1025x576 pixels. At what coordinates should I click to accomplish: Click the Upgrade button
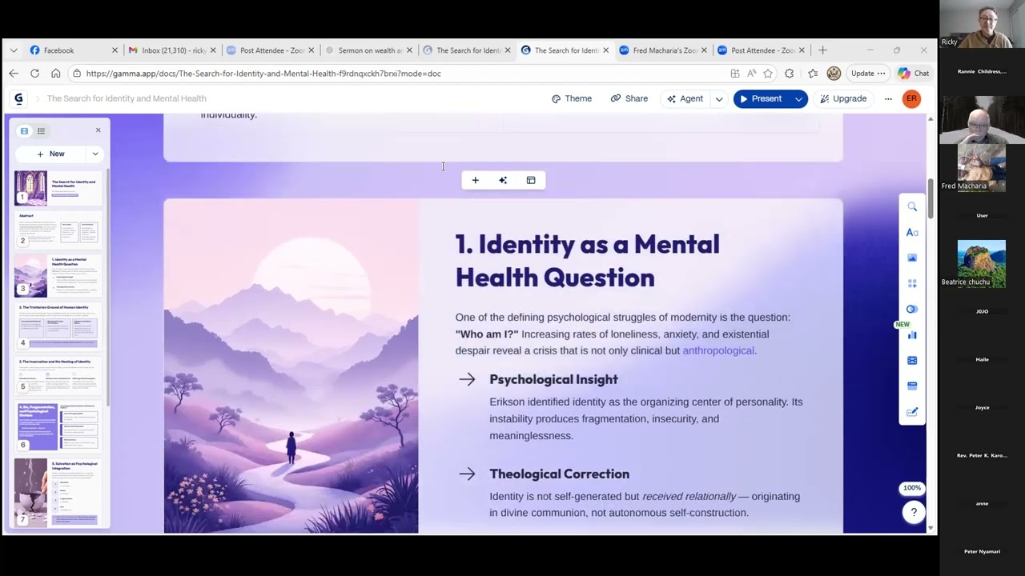(843, 99)
